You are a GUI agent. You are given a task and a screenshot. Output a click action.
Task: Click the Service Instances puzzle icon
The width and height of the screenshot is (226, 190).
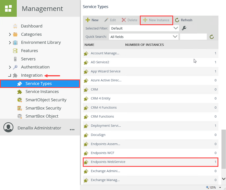(19, 92)
